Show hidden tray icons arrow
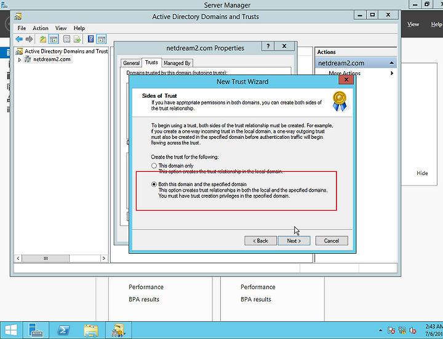Screen dimensions: 443x339 pyautogui.click(x=381, y=330)
